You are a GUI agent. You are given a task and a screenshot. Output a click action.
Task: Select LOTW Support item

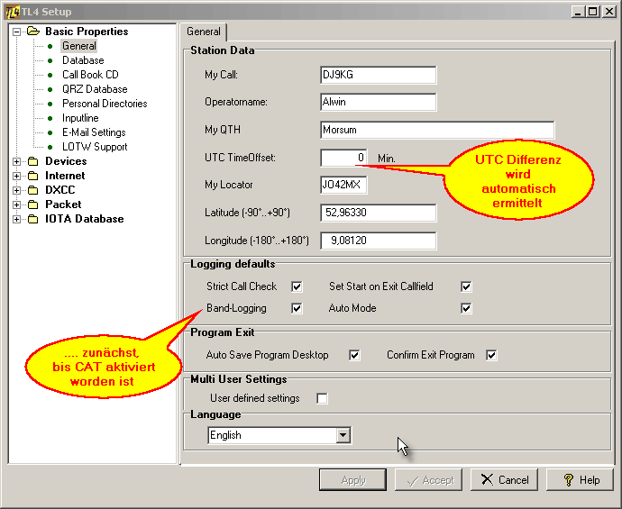coord(95,147)
